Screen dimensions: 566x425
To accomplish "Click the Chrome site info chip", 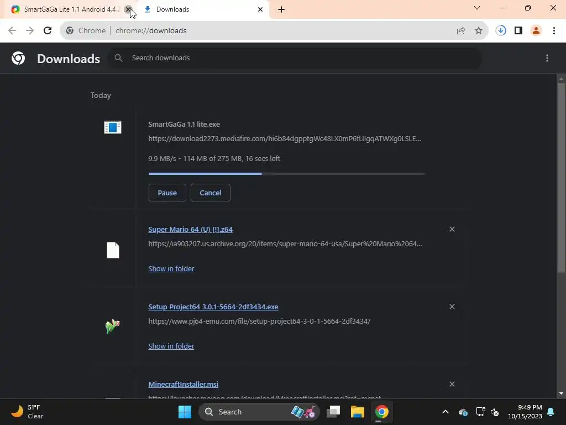I will point(86,31).
